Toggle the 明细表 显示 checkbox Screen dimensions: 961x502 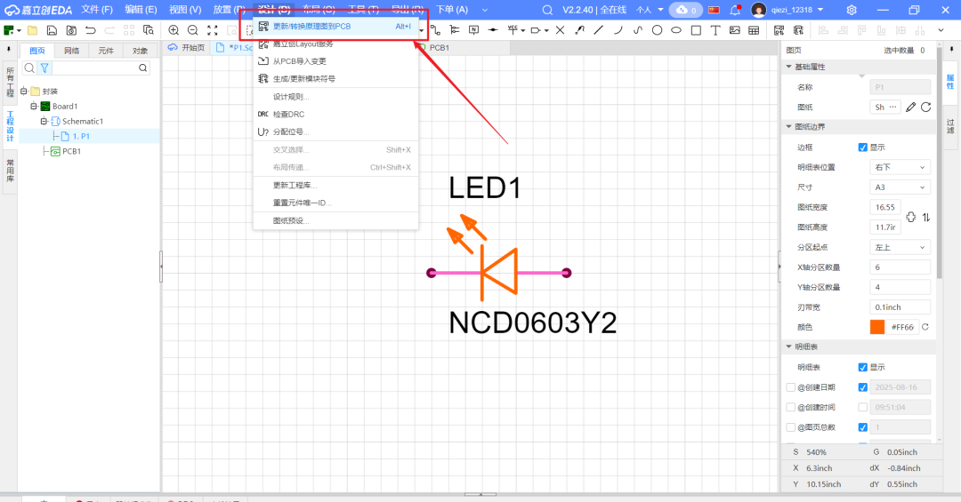point(862,367)
